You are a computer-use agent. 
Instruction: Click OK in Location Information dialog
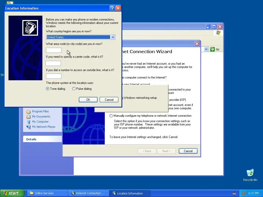tap(88, 100)
